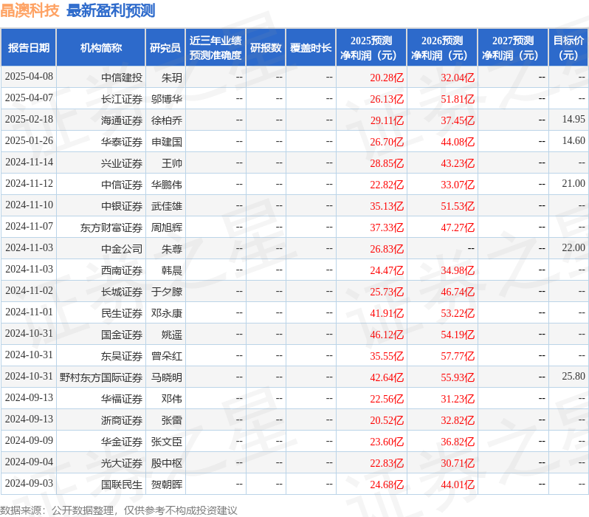Click 2027预测净利润 column header

(x=513, y=48)
